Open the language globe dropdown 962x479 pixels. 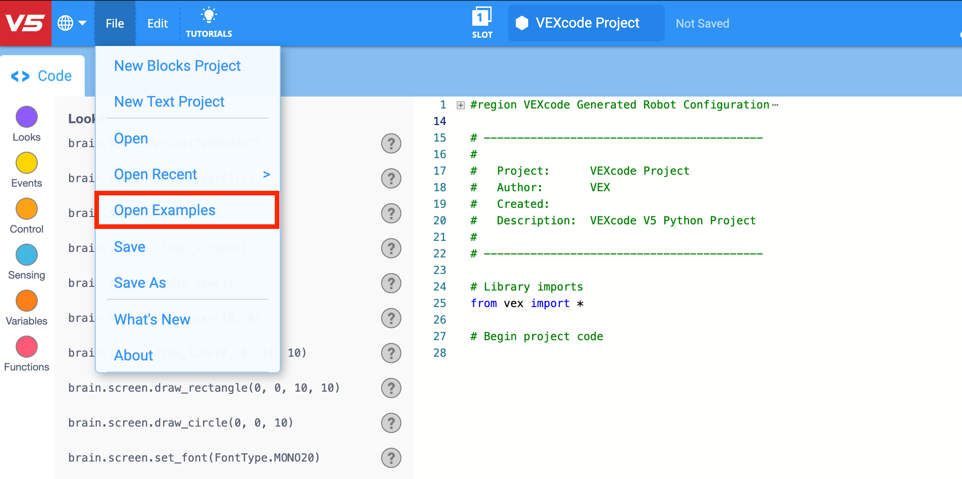coord(72,23)
